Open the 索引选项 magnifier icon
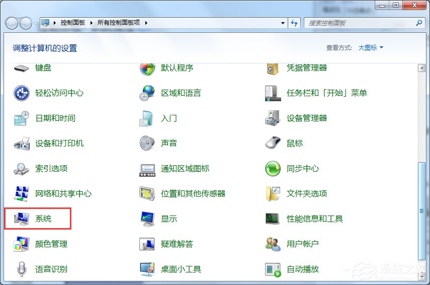The height and width of the screenshot is (285, 430). pos(21,169)
